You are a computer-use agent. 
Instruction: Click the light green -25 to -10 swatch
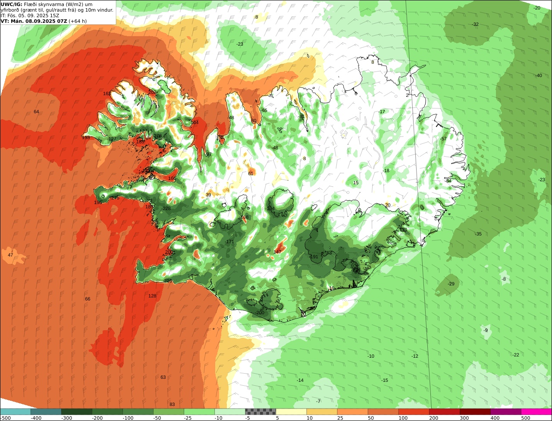[x=199, y=412]
